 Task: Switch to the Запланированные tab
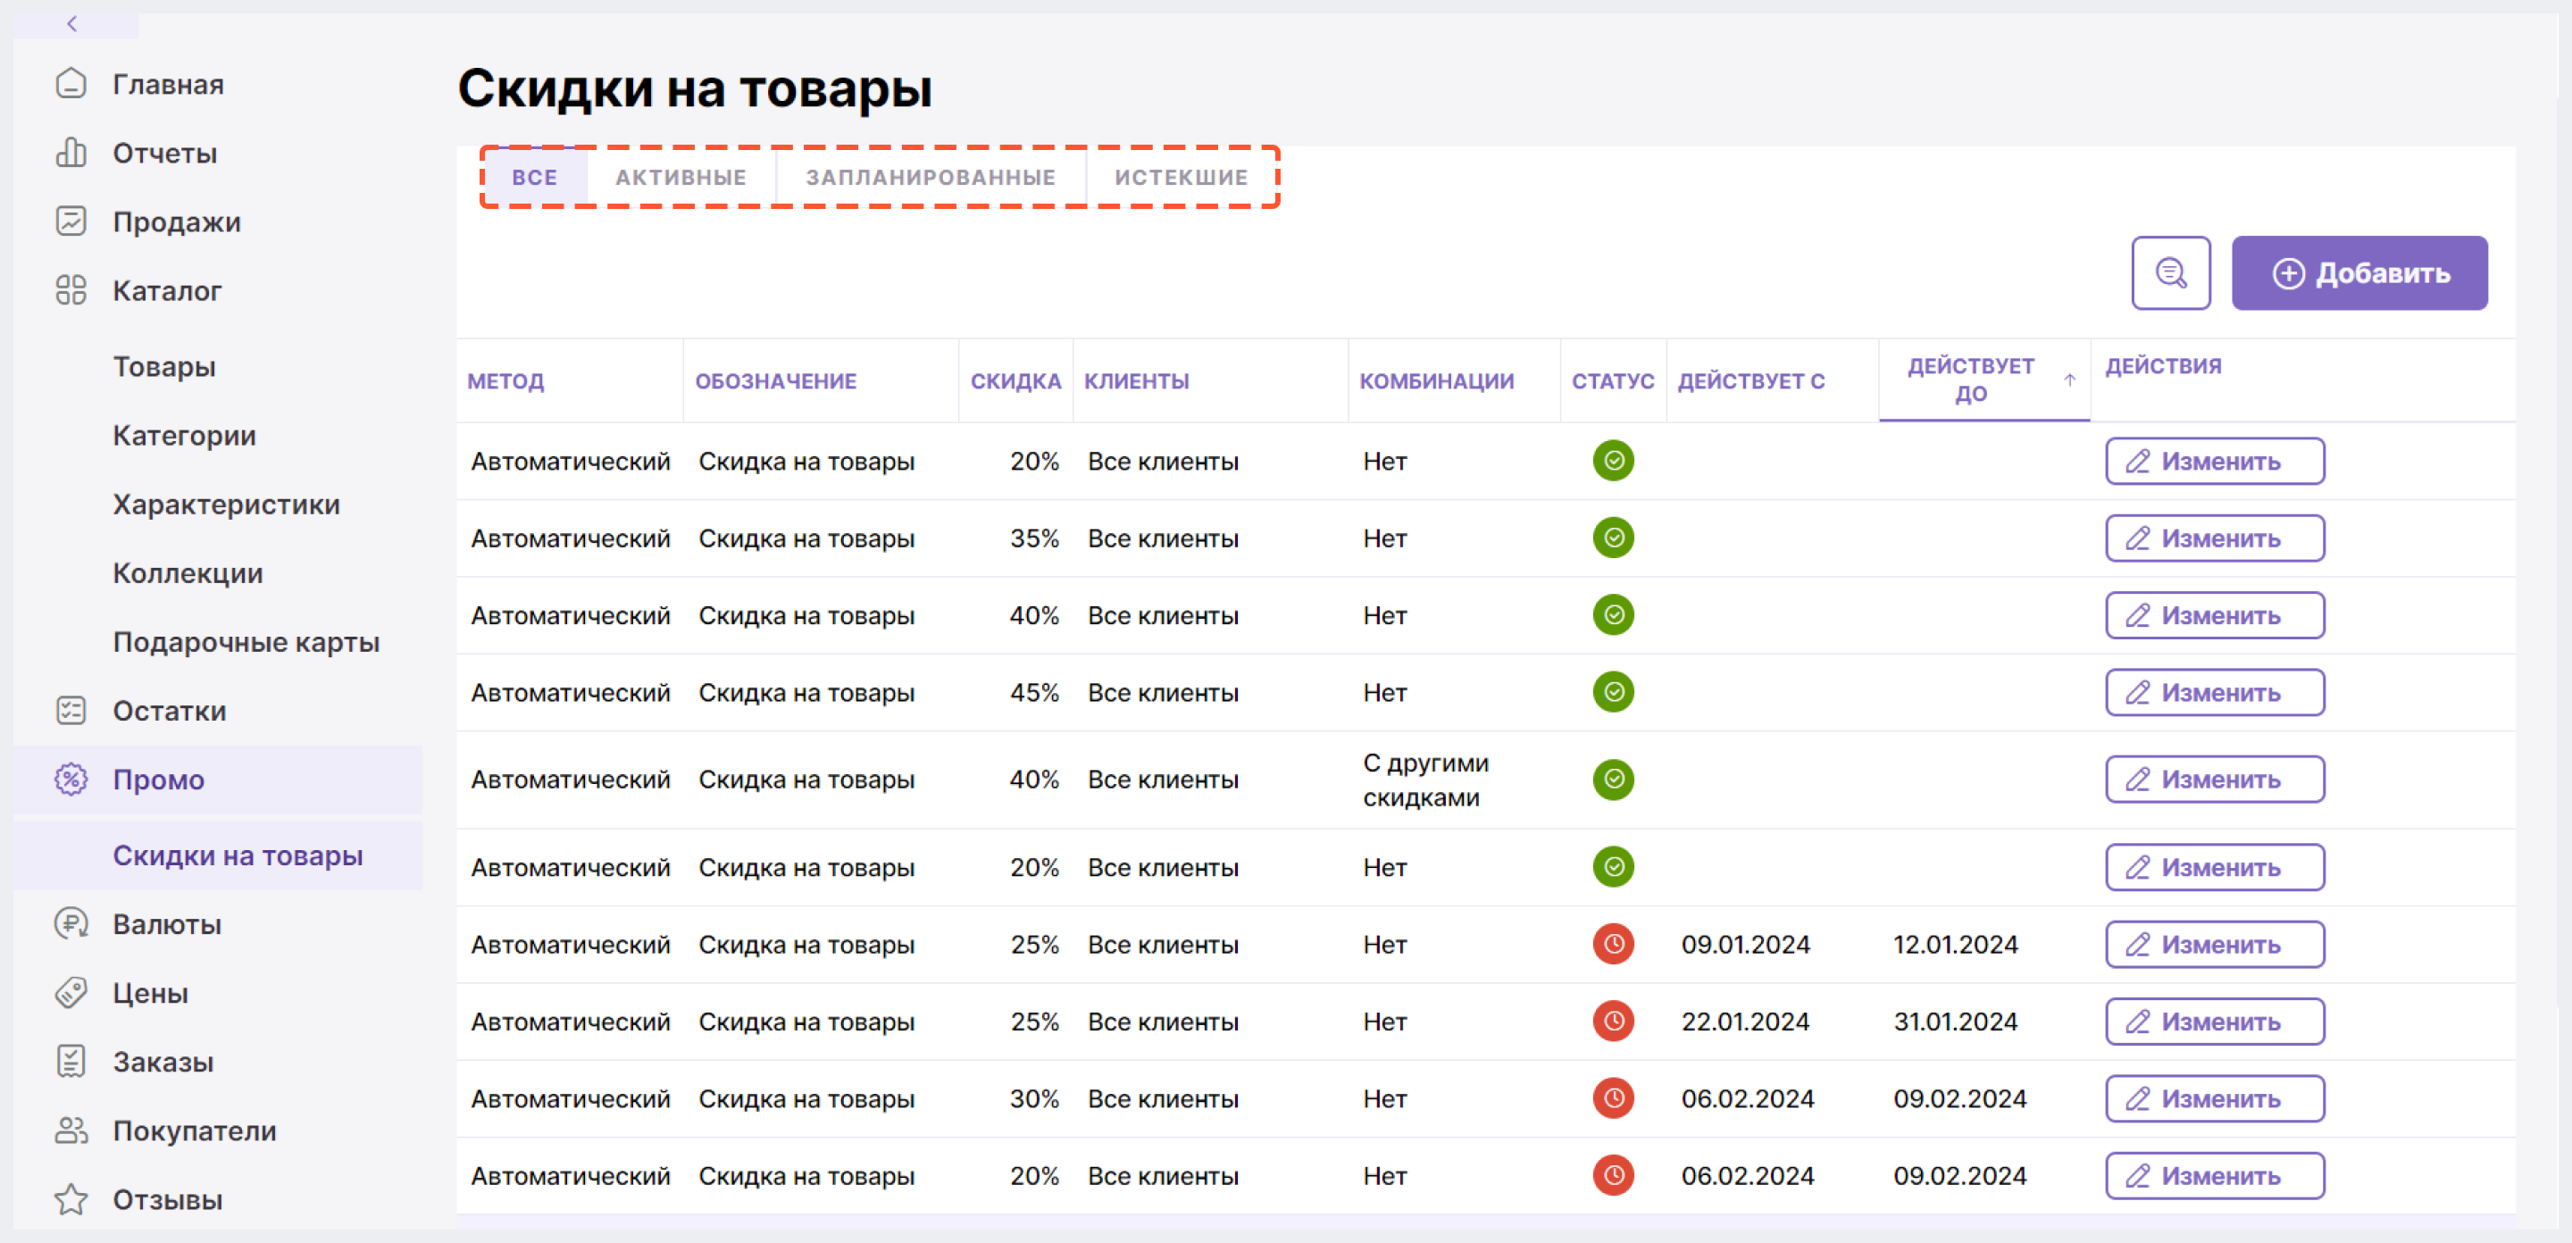pos(931,178)
